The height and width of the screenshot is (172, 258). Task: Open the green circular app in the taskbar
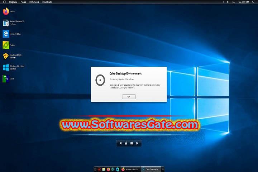[113, 169]
